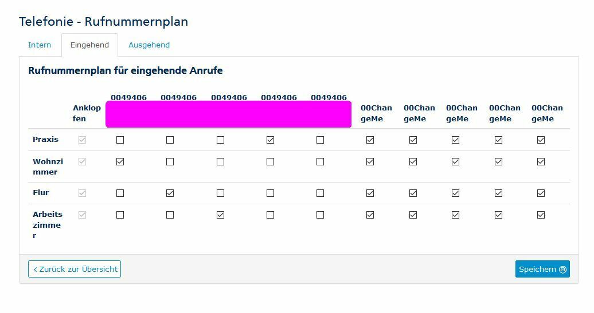
Task: Click the save disk icon in Speichern
Action: tap(562, 269)
